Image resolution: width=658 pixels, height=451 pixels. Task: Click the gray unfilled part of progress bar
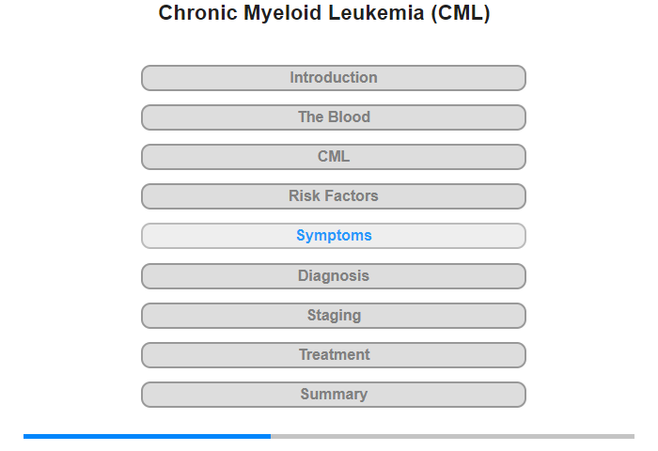point(452,436)
